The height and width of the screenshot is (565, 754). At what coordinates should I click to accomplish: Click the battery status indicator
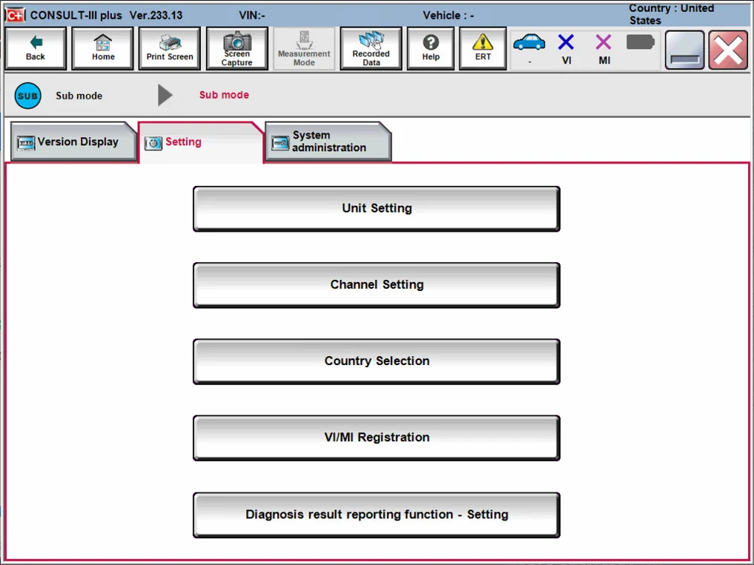pos(640,43)
